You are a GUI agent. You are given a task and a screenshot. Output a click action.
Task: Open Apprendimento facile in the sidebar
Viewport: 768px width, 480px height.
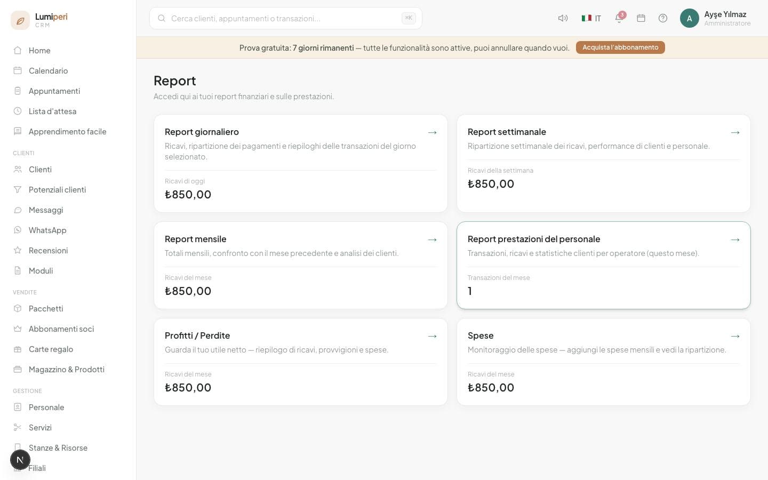tap(68, 131)
